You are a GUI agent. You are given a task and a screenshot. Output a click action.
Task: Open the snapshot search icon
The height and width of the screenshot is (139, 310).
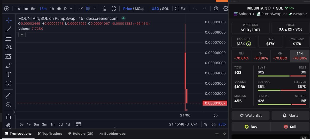pyautogui.click(x=216, y=8)
